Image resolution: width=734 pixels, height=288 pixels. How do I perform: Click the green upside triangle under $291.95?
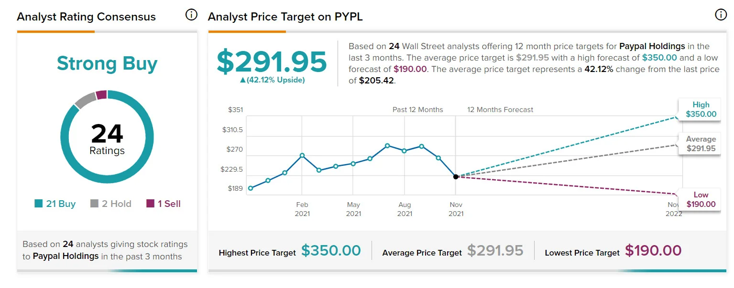coord(242,80)
